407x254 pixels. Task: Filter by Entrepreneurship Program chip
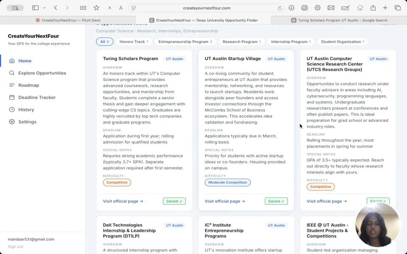185,42
